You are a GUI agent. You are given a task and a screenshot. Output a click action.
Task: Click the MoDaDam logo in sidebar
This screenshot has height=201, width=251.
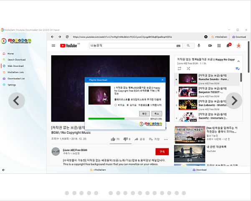16,41
